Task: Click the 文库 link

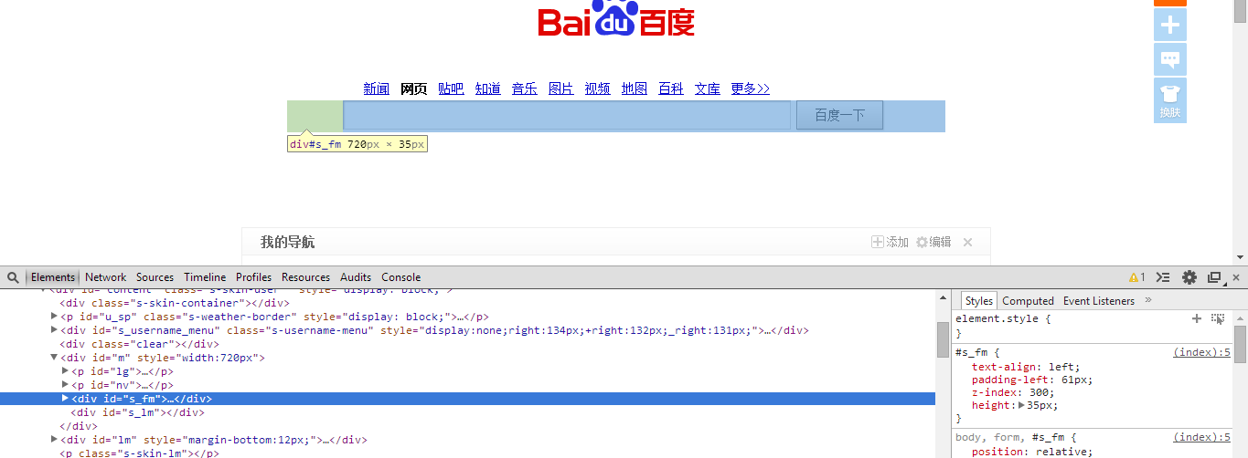Action: point(708,88)
